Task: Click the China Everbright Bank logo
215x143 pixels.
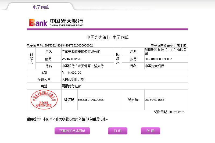Action: click(x=56, y=23)
